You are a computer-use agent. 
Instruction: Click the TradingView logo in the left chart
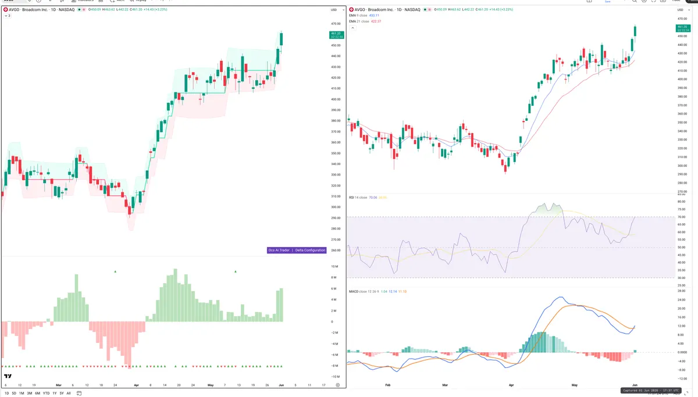[x=8, y=376]
